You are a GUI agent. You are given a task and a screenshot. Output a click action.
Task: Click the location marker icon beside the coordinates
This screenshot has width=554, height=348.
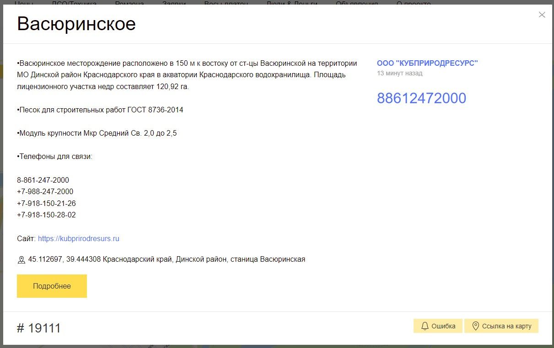pyautogui.click(x=21, y=260)
